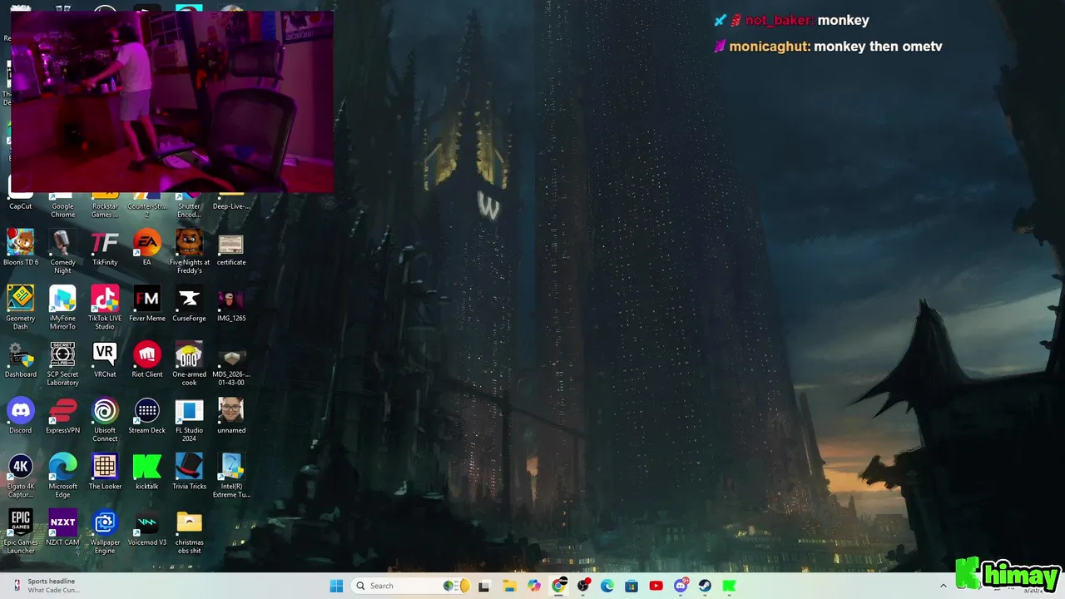Image resolution: width=1065 pixels, height=599 pixels.
Task: Open the Sports headline widget
Action: (x=47, y=586)
